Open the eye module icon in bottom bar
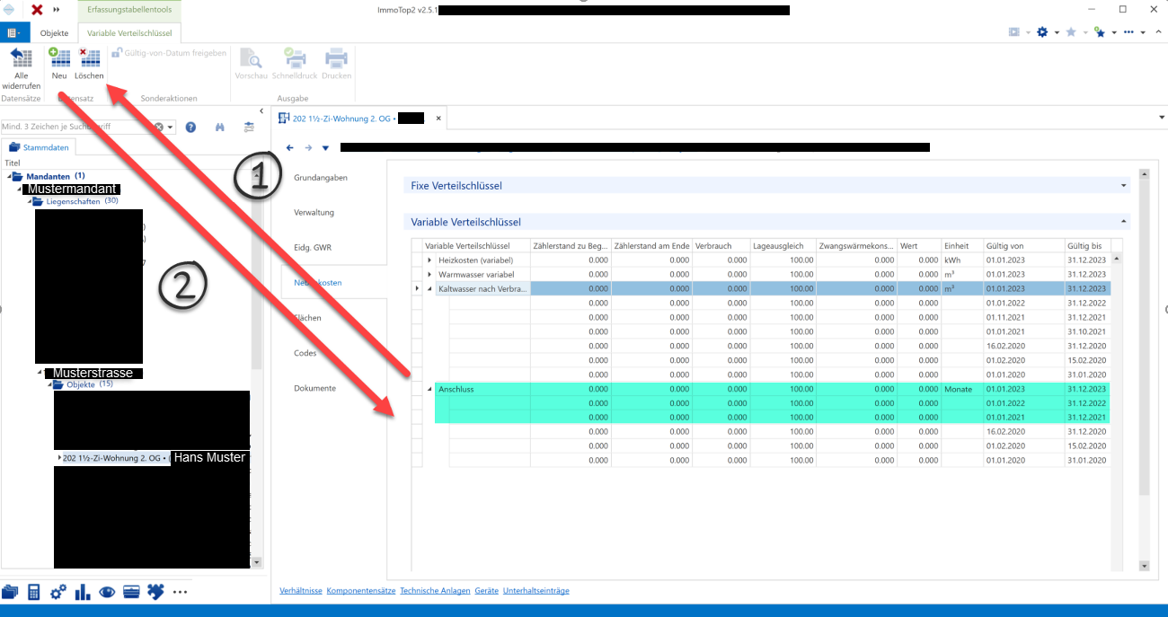 point(107,592)
